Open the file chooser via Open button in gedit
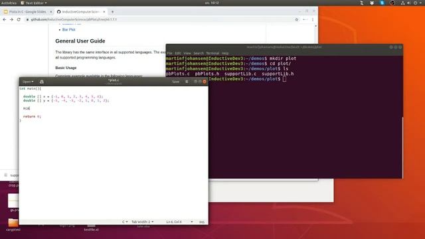This screenshot has height=239, width=425. (x=28, y=82)
